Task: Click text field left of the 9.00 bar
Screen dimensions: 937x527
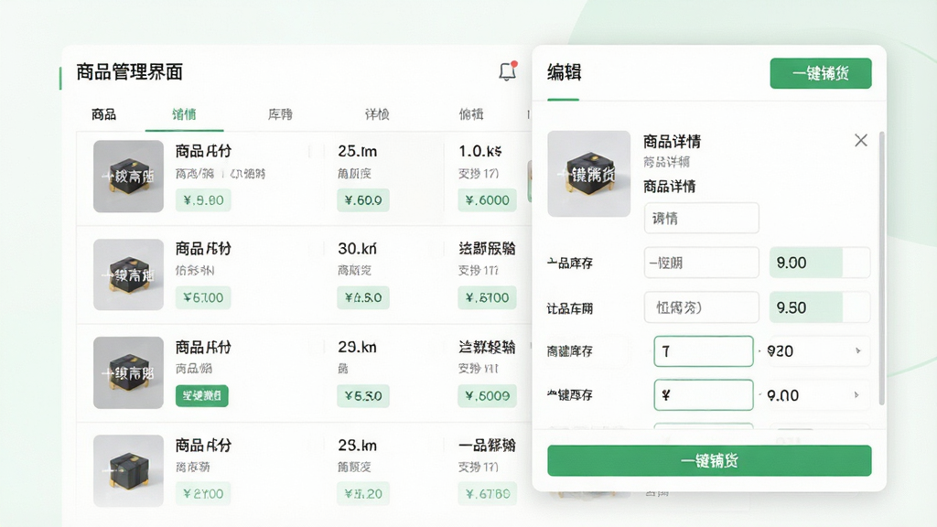Action: tap(702, 263)
